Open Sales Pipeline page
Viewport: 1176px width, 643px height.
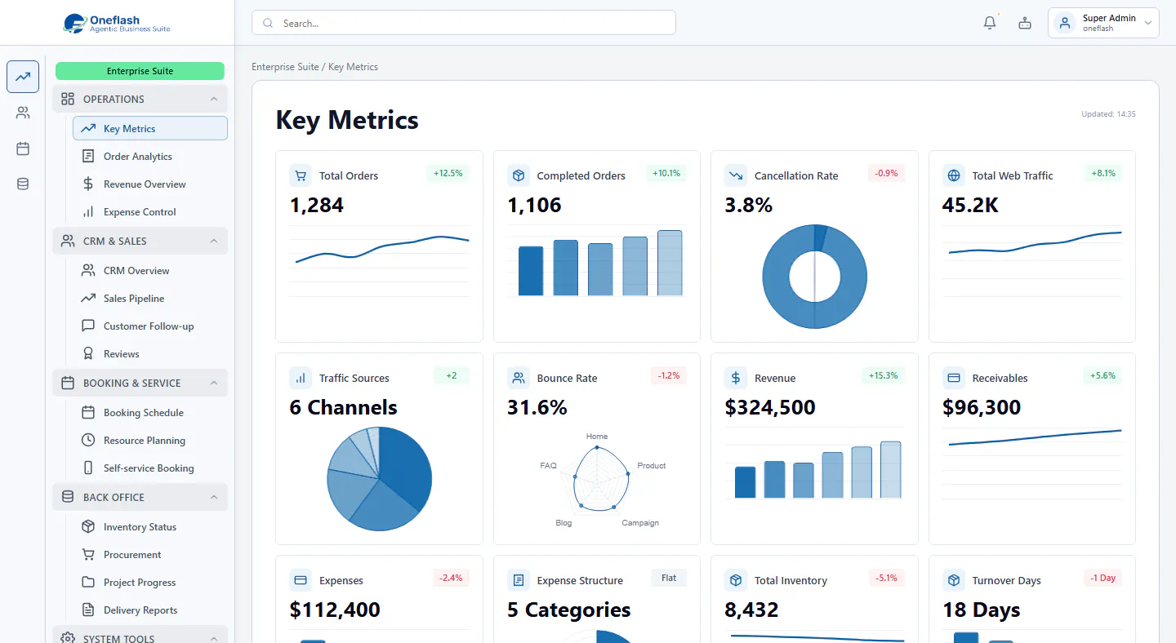click(x=150, y=298)
